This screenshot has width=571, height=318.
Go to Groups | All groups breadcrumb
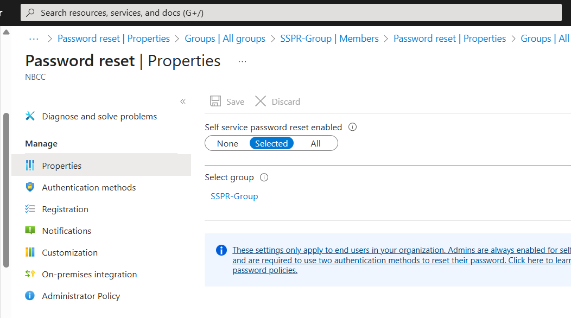point(225,39)
